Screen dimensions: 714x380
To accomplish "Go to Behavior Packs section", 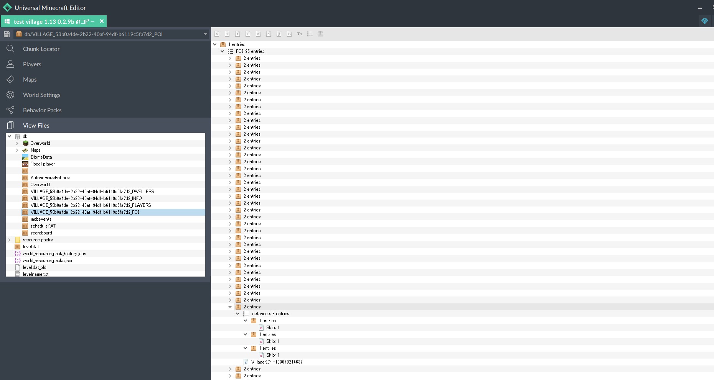I will pos(42,110).
